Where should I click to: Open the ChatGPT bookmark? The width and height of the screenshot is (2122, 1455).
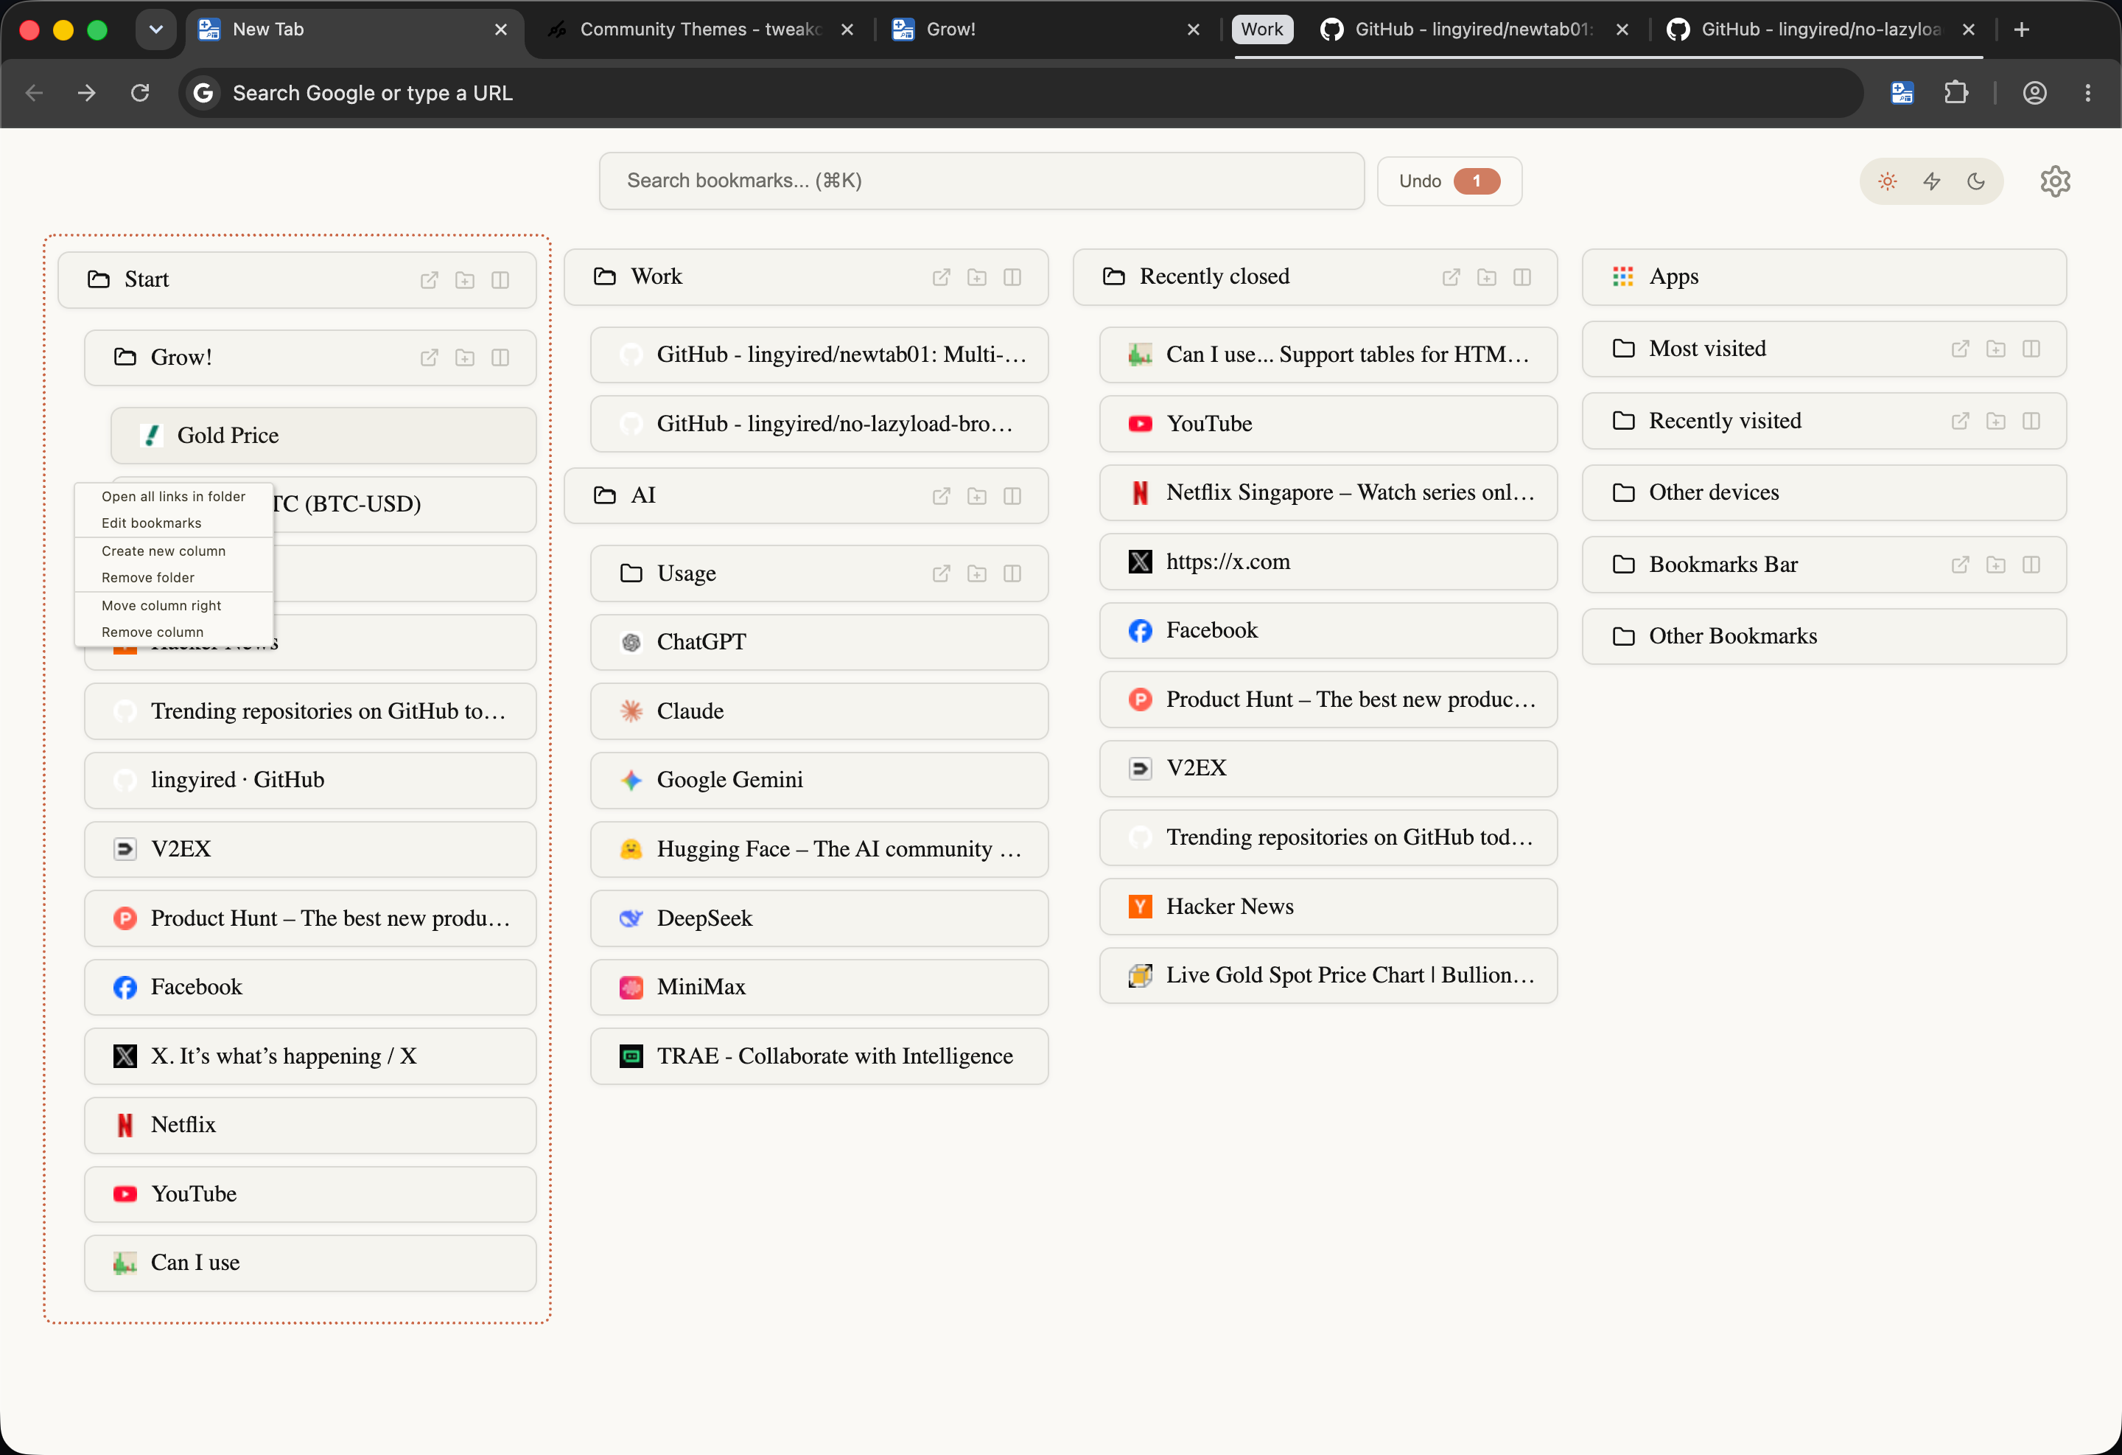819,643
